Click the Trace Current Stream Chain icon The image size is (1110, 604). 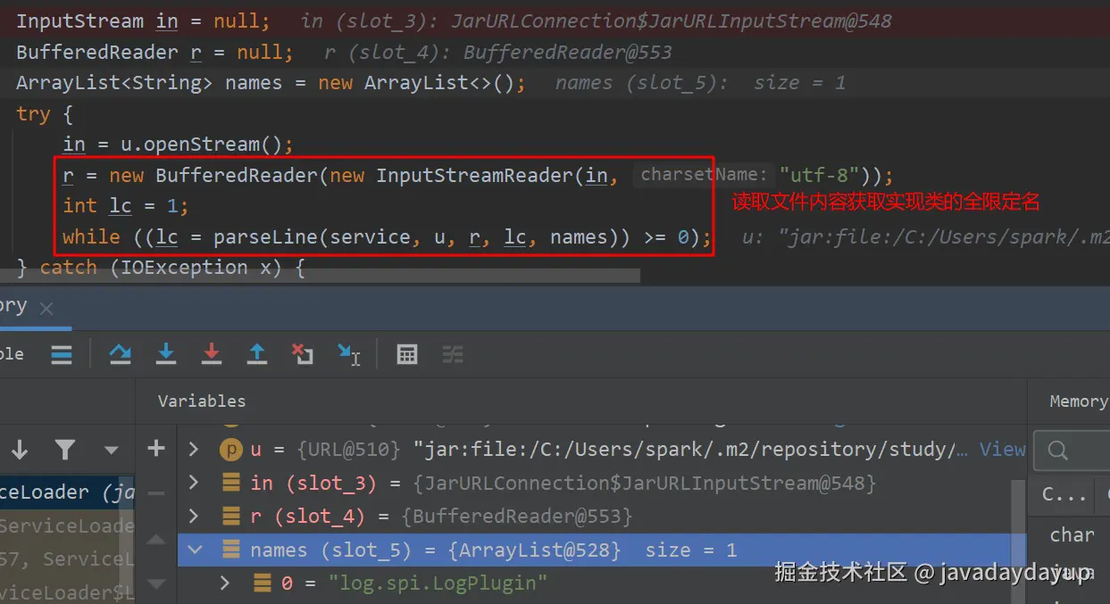(453, 354)
